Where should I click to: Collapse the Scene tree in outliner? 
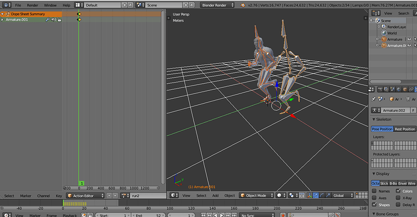pyautogui.click(x=372, y=20)
